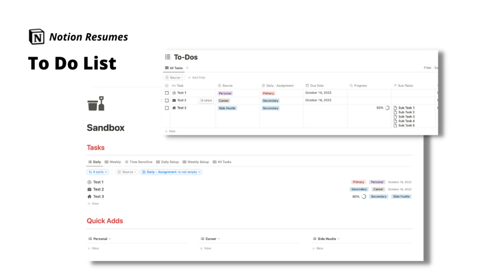This screenshot has width=494, height=278.
Task: Open Source filter dropdown in To-Dos
Action: (174, 78)
